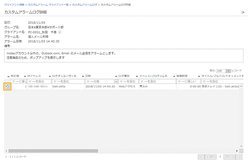Sort by the ログ種別 column header
Image resolution: width=248 pixels, height=160 pixels.
coord(124,76)
